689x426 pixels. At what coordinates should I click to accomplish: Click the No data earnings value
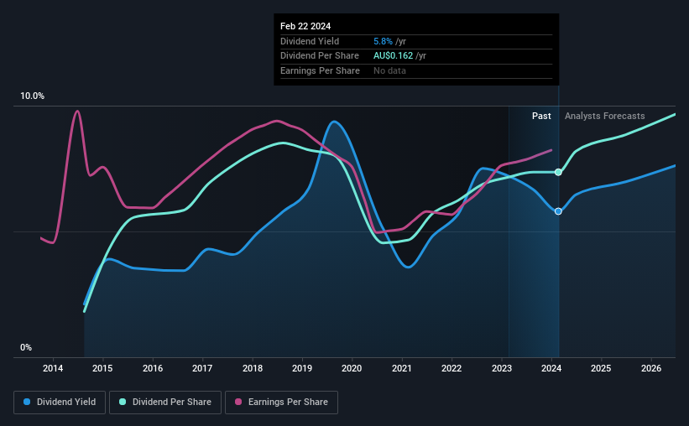coord(389,70)
